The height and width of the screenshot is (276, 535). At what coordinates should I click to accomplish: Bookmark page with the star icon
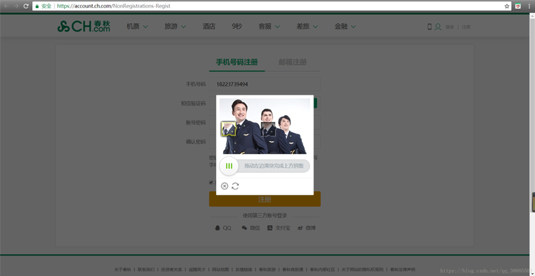coord(506,6)
